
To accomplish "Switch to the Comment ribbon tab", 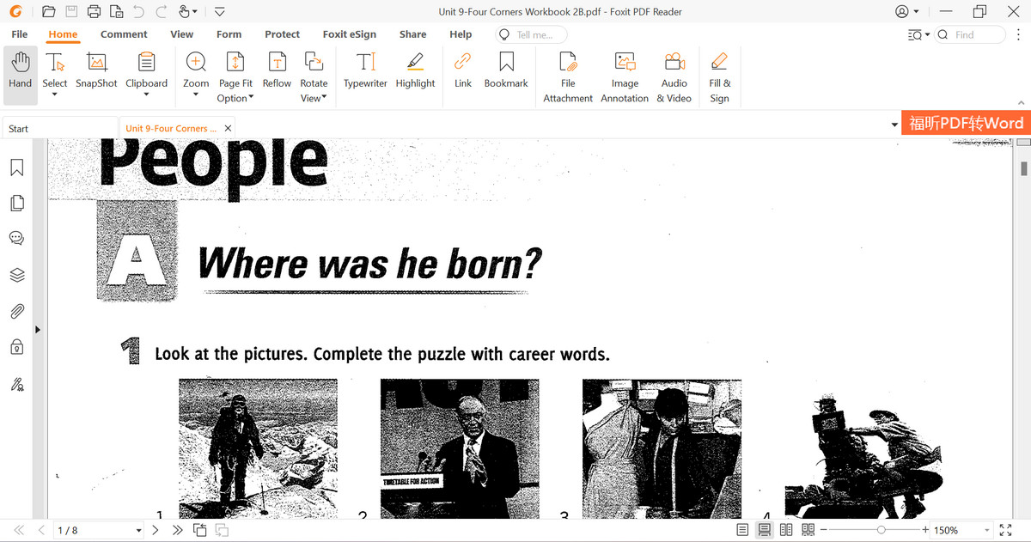I will [124, 34].
